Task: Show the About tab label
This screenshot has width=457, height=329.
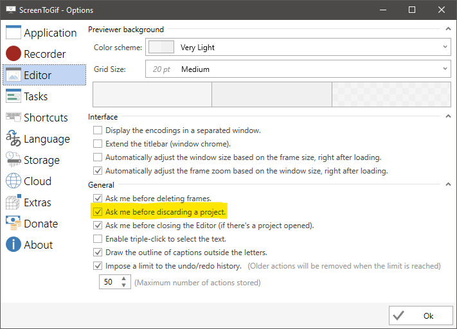Action: click(x=38, y=245)
